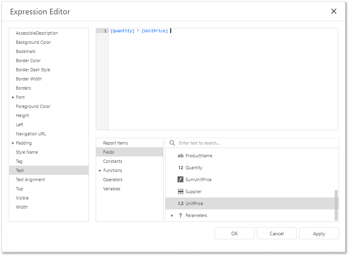349x256 pixels.
Task: Click the magnifier search icon
Action: tap(172, 143)
